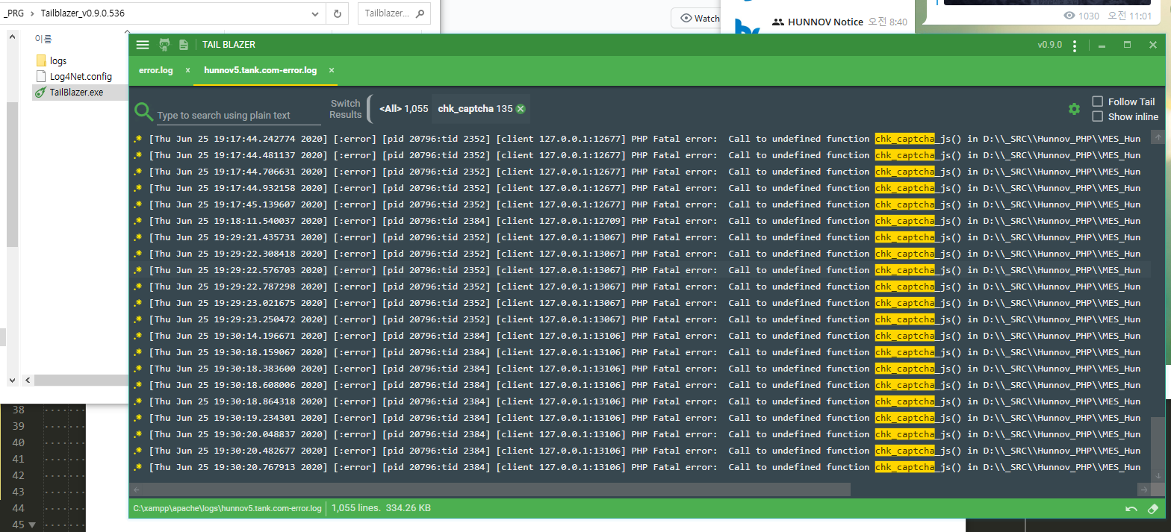Viewport: 1171px width, 532px height.
Task: Click the eraser icon in status bar
Action: [x=1152, y=509]
